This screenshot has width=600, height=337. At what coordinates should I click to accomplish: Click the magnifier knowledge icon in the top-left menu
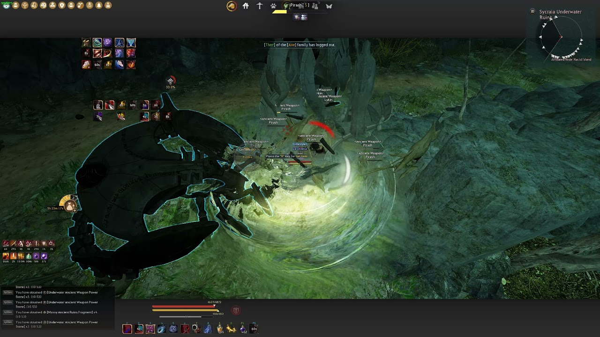pyautogui.click(x=34, y=5)
